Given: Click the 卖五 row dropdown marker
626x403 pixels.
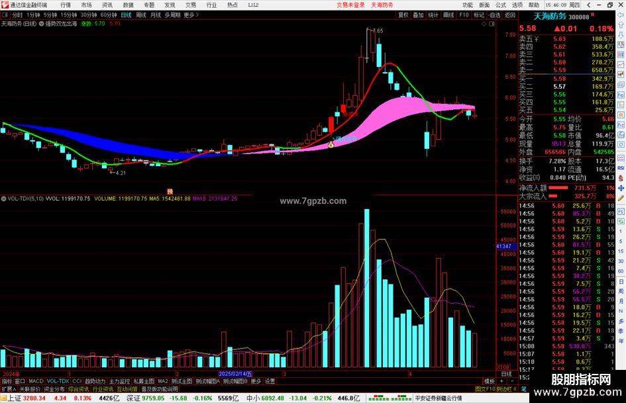Looking at the screenshot, I should [536, 39].
